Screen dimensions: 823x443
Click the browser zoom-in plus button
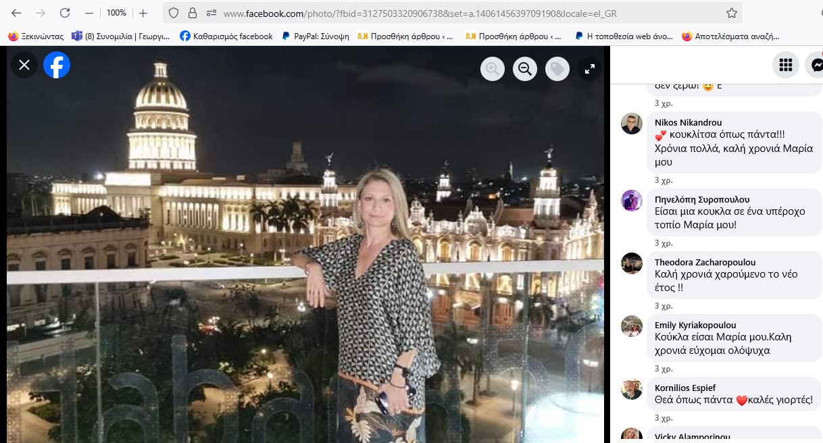click(x=143, y=13)
